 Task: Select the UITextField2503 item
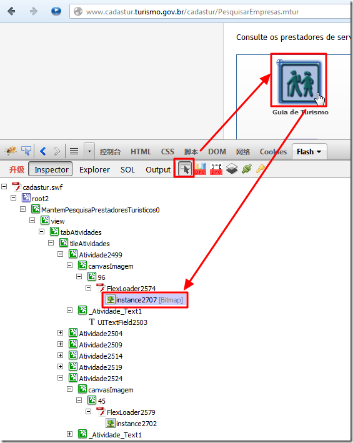(122, 322)
